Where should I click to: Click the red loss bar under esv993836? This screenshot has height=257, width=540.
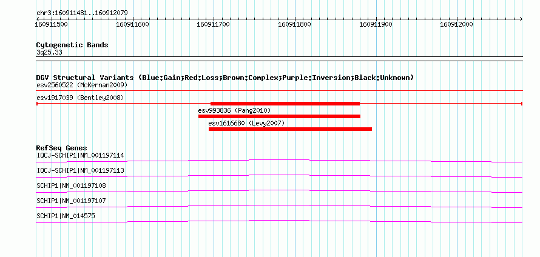click(x=279, y=116)
